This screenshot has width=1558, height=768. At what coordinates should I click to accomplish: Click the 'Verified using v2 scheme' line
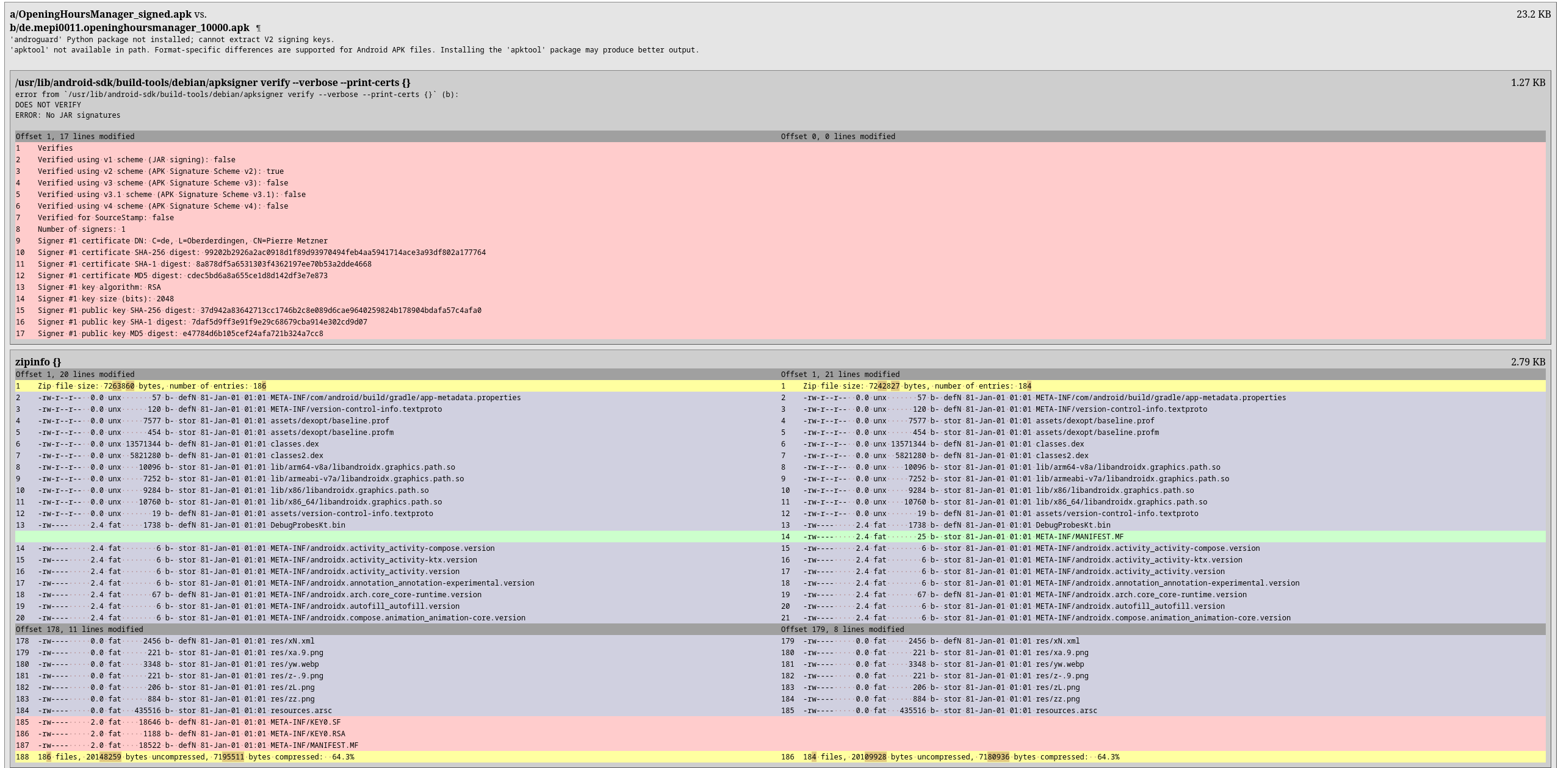pyautogui.click(x=160, y=171)
